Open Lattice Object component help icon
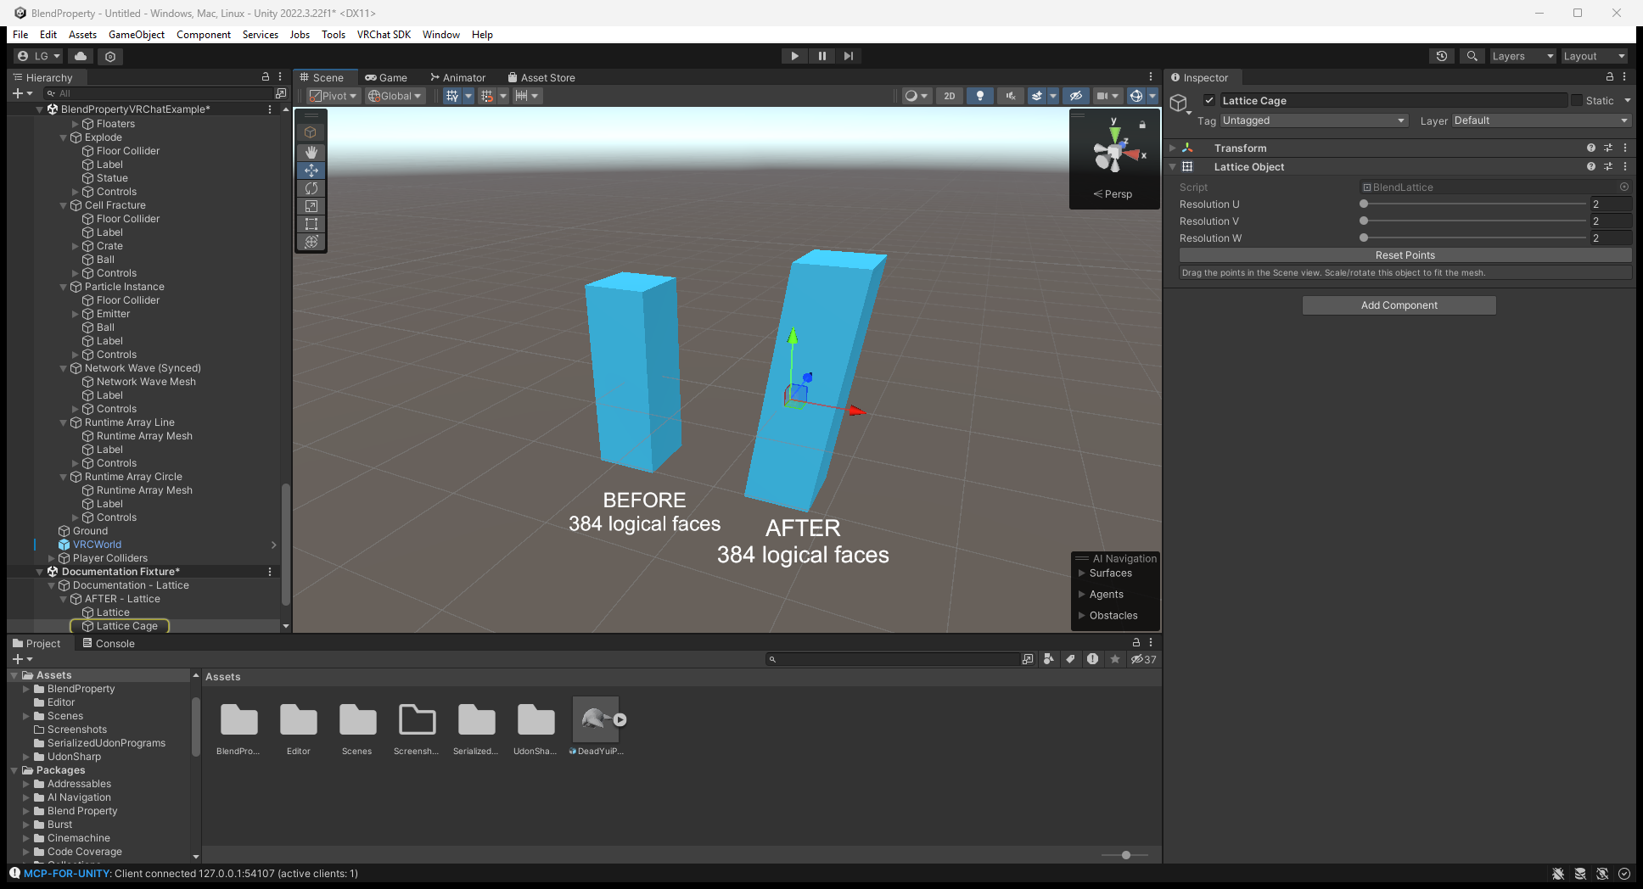Viewport: 1643px width, 889px height. [1591, 167]
